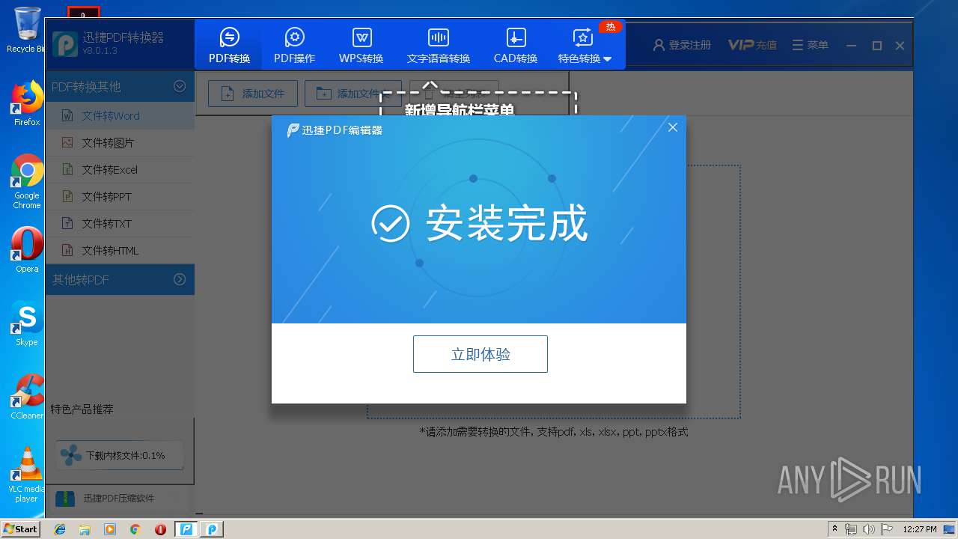The image size is (958, 539).
Task: Open the Firefox desktop shortcut
Action: point(27,103)
